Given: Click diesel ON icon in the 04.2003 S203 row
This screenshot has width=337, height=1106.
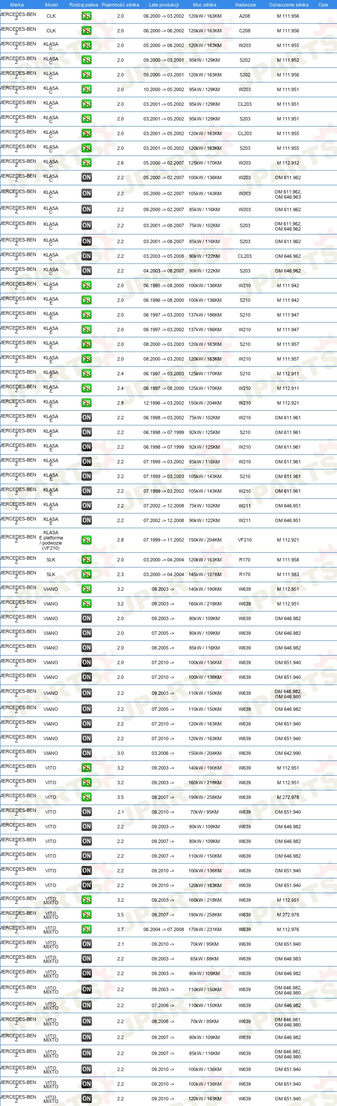Looking at the screenshot, I should (86, 271).
